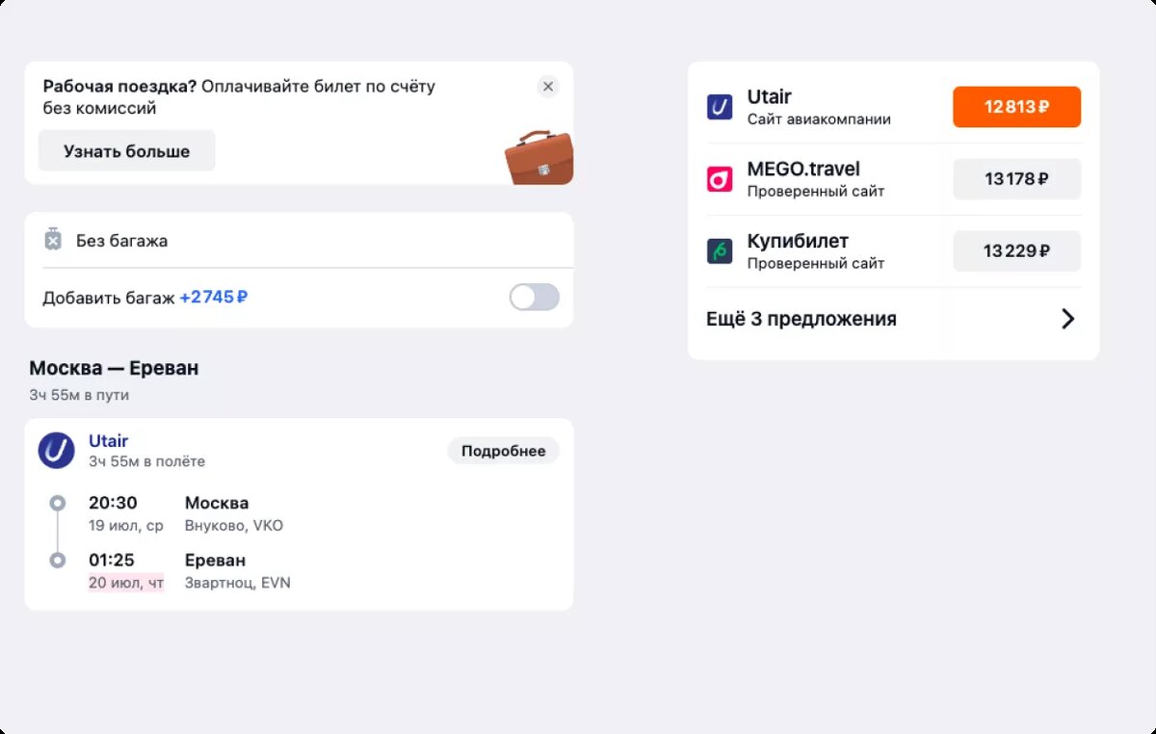Click the highlighted 20 июл, чт date

point(126,583)
